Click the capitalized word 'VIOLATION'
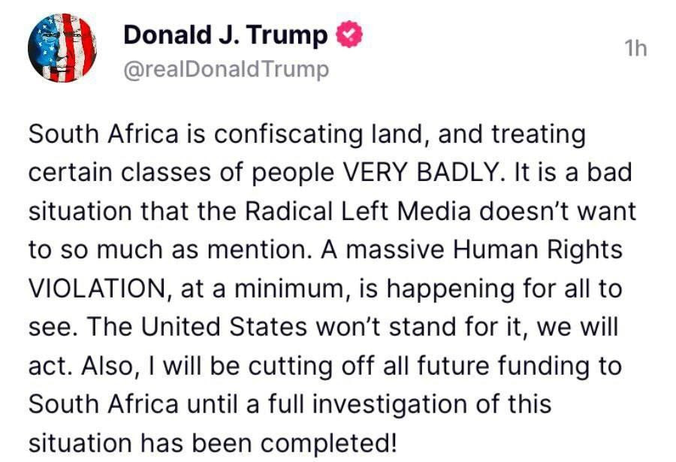 coord(97,288)
